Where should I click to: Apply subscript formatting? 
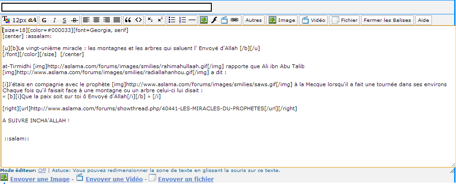point(150,20)
